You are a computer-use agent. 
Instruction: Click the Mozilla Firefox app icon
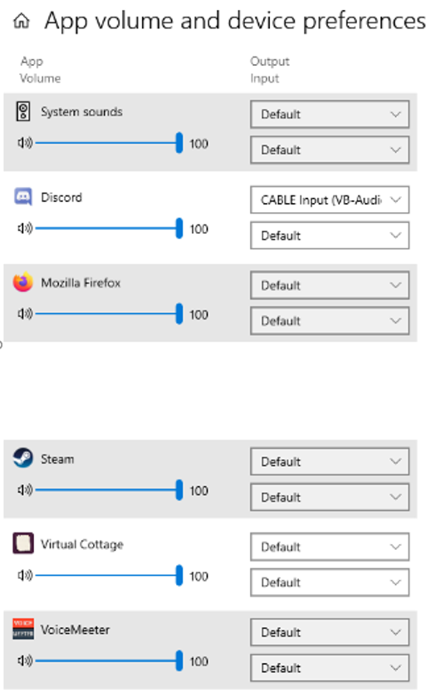[x=23, y=282]
